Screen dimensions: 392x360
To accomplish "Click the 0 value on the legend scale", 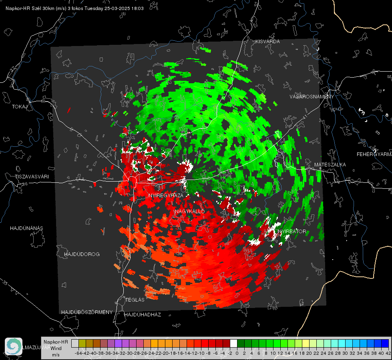I will [237, 353].
